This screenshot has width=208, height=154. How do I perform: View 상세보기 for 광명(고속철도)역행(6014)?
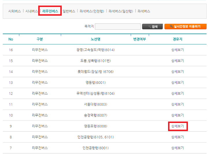point(178,50)
